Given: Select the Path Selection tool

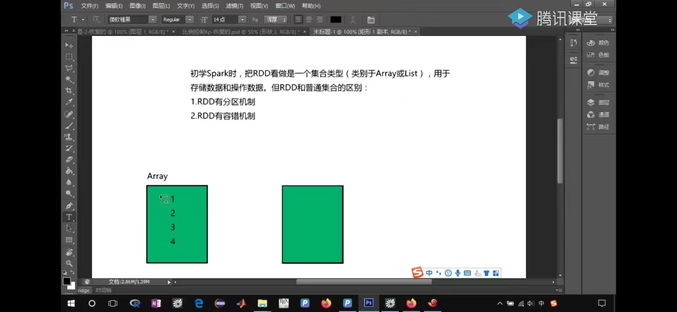Looking at the screenshot, I should [x=69, y=228].
